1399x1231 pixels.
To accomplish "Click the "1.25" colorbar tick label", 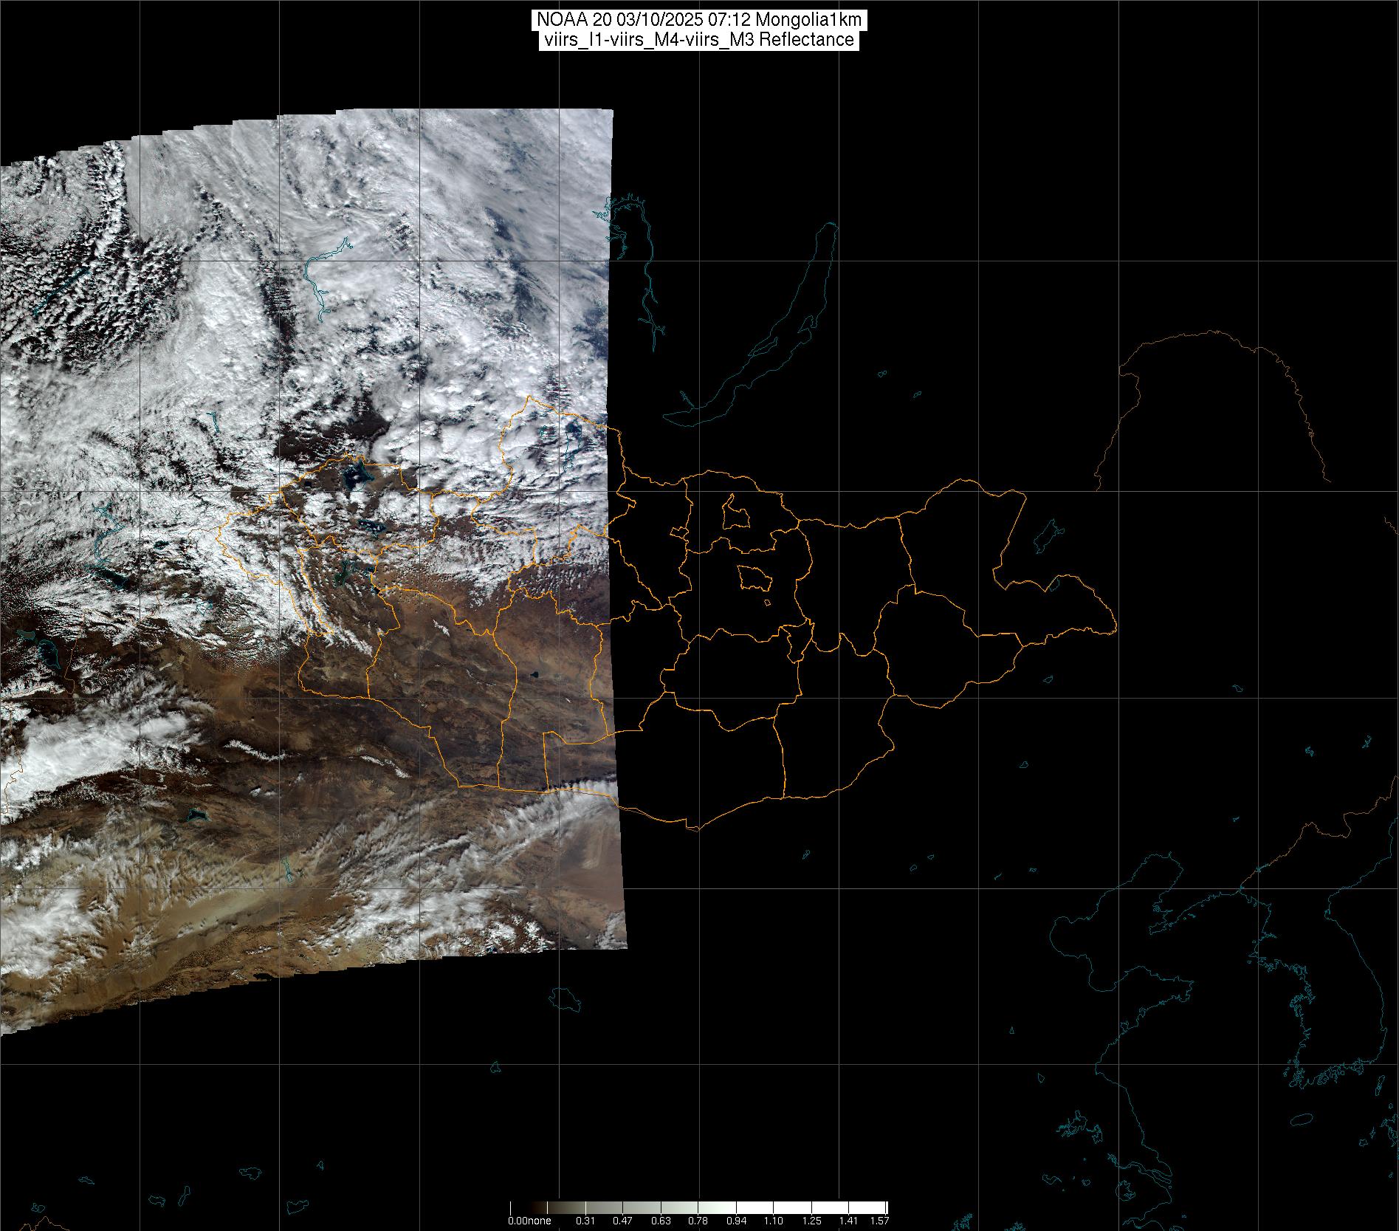I will pyautogui.click(x=811, y=1221).
